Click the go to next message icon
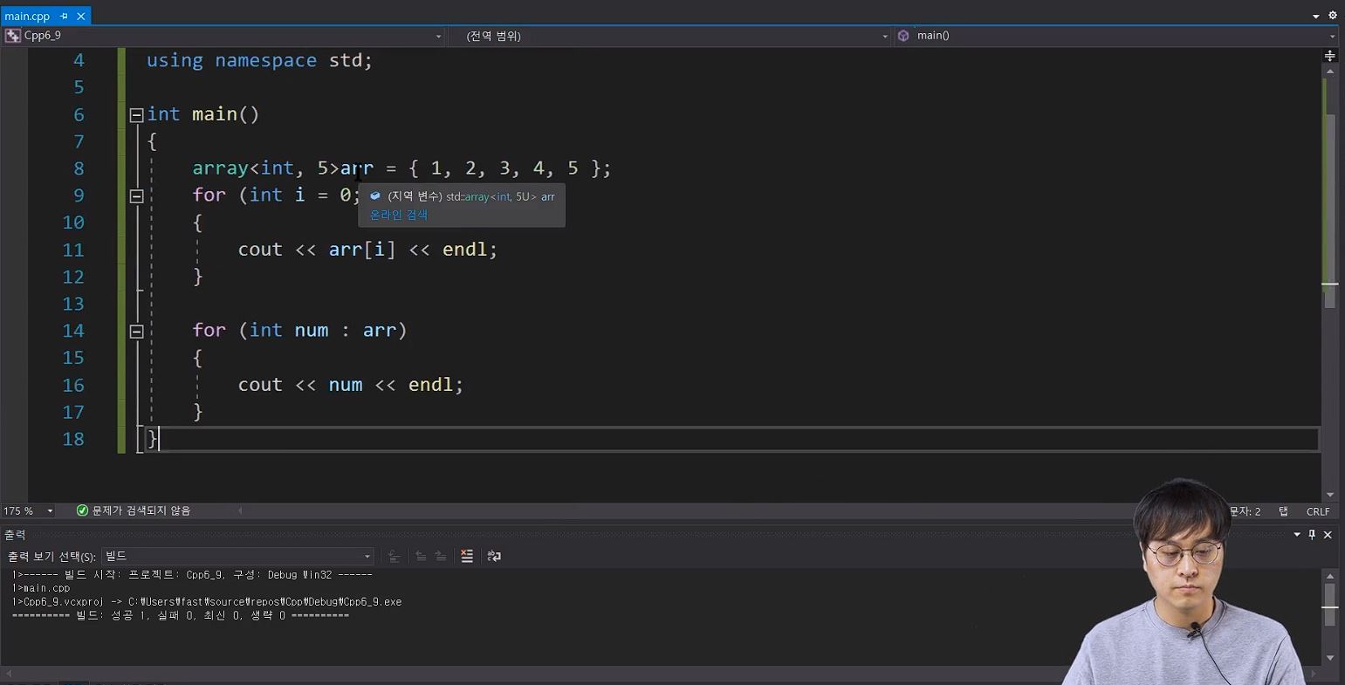This screenshot has width=1345, height=685. tap(441, 556)
